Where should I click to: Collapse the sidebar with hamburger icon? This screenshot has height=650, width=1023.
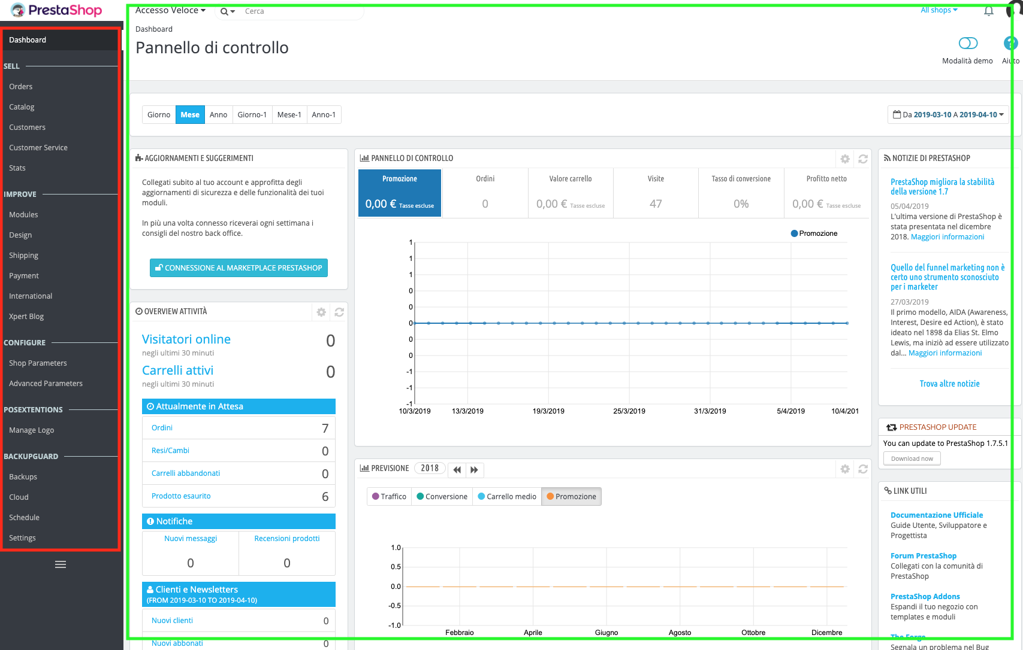[61, 564]
